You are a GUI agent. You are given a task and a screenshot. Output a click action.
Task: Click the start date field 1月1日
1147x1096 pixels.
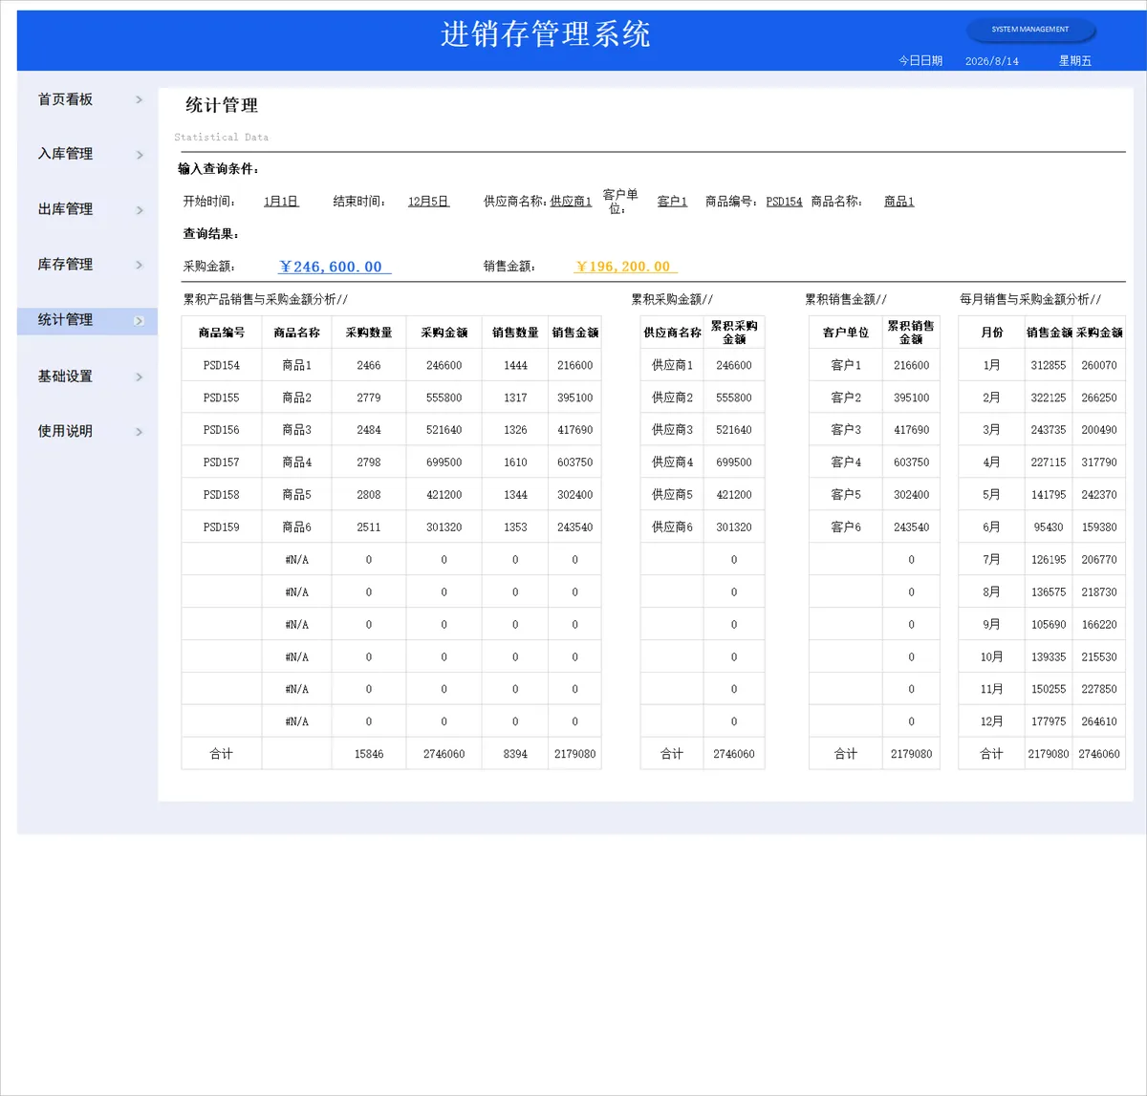click(x=281, y=202)
